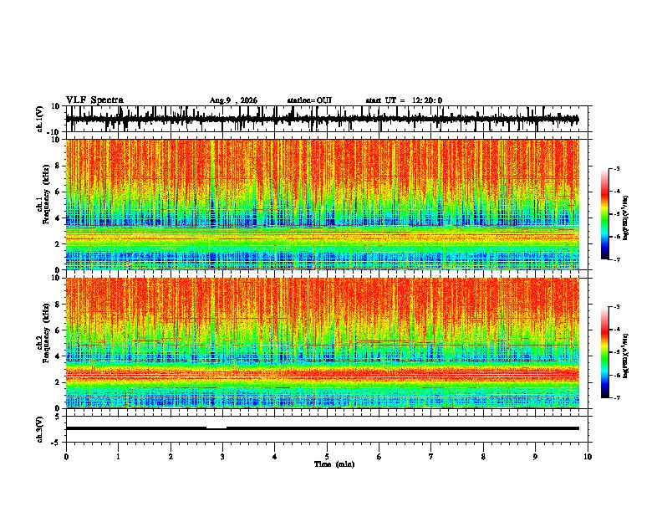Image resolution: width=662 pixels, height=512 pixels.
Task: Click time axis tick label '3'
Action: tap(222, 457)
